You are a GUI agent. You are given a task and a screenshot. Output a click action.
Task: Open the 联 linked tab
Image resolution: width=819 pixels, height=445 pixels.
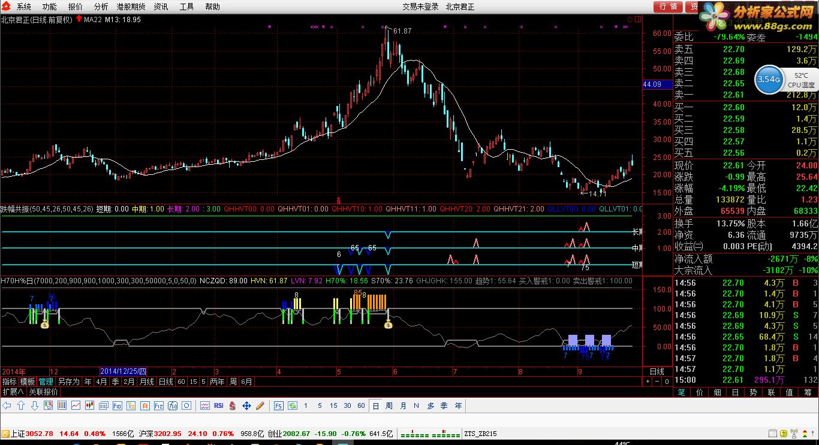[x=772, y=392]
